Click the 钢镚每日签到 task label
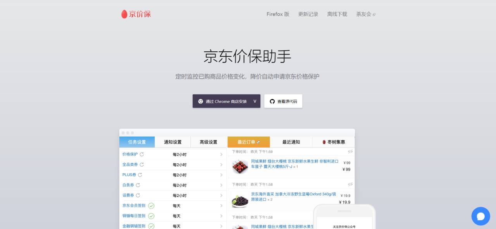This screenshot has width=496, height=229. coord(134,216)
